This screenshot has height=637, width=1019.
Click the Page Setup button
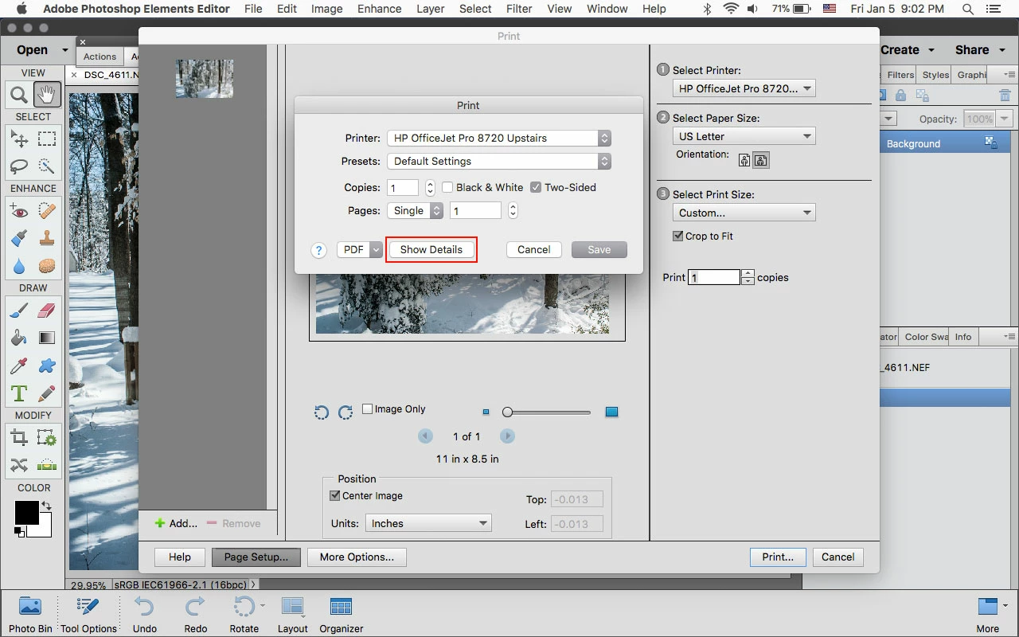(256, 557)
